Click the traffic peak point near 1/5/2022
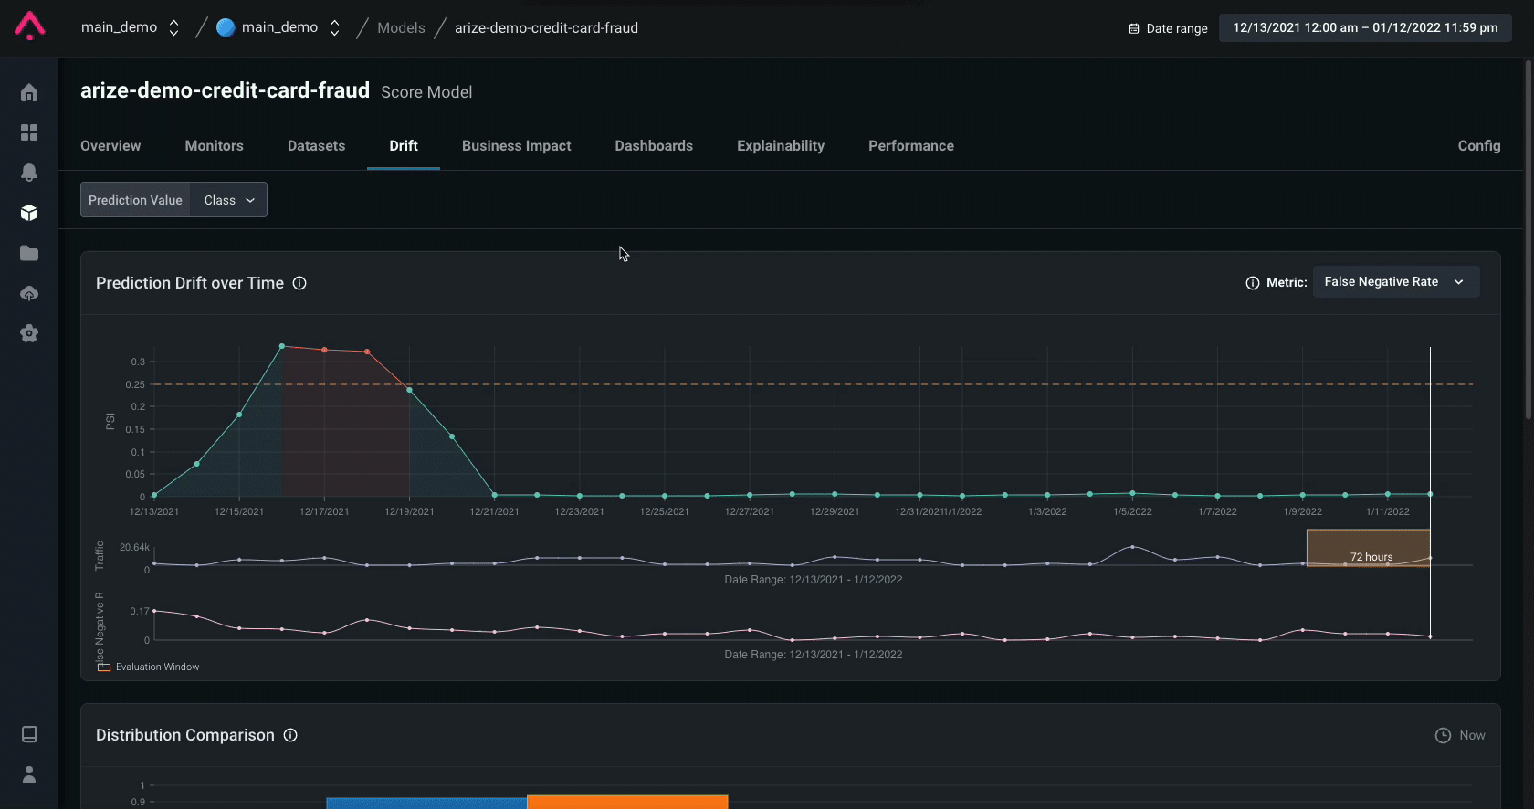The width and height of the screenshot is (1534, 809). click(x=1132, y=547)
